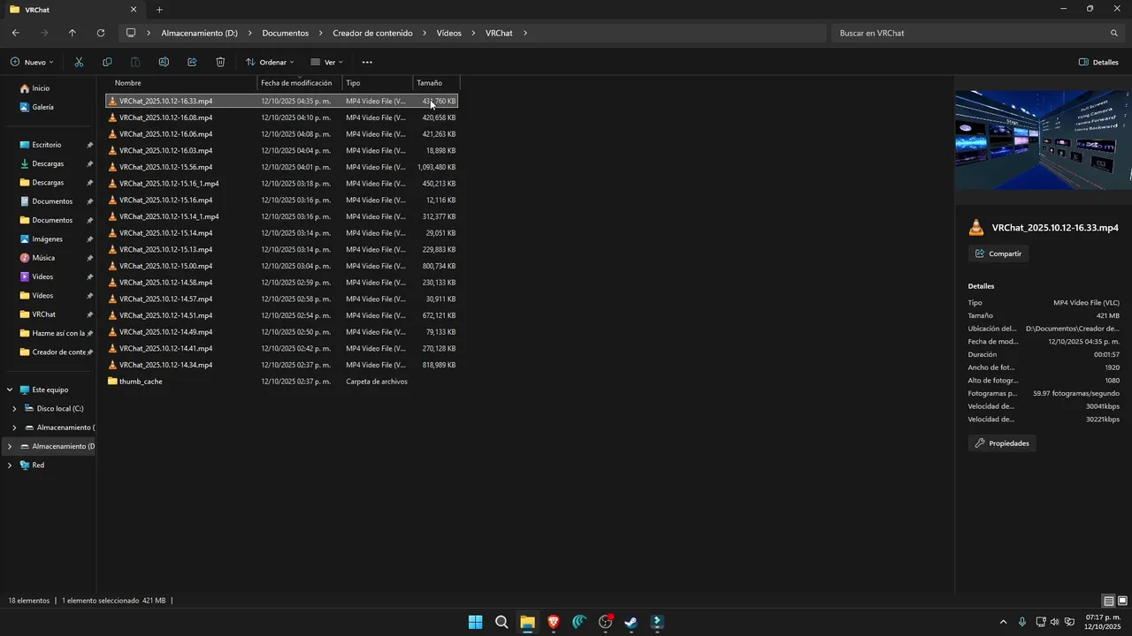This screenshot has height=636, width=1132.
Task: Select the thumb_cache folder
Action: coord(281,382)
